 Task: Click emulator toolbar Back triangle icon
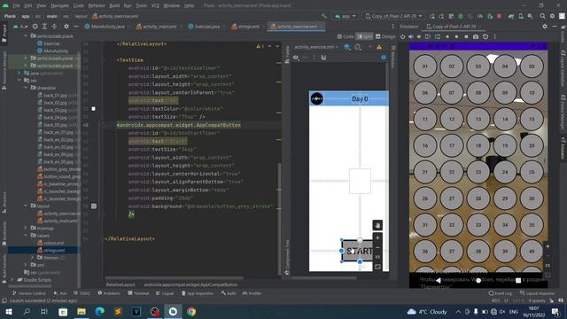pyautogui.click(x=447, y=36)
